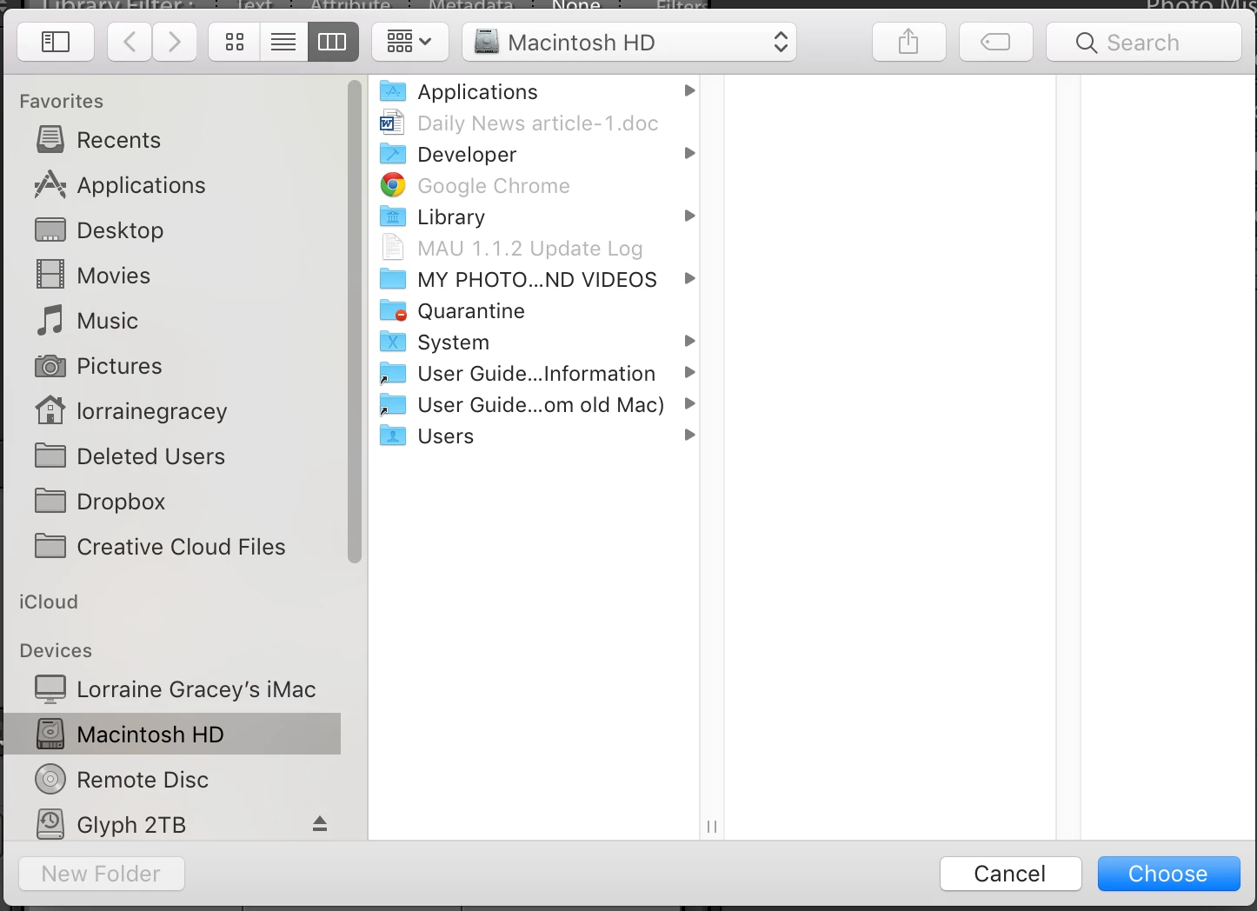The height and width of the screenshot is (911, 1257).
Task: Click the sidebar scrollbar
Action: [x=354, y=322]
